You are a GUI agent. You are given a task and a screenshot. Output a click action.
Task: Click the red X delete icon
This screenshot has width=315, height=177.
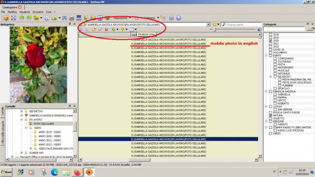pos(106,29)
